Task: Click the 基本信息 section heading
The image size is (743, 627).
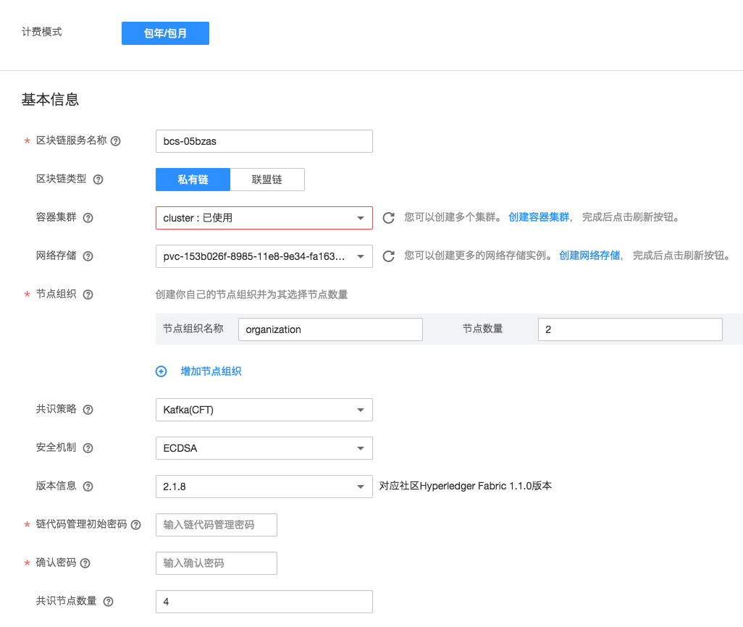Action: [50, 99]
